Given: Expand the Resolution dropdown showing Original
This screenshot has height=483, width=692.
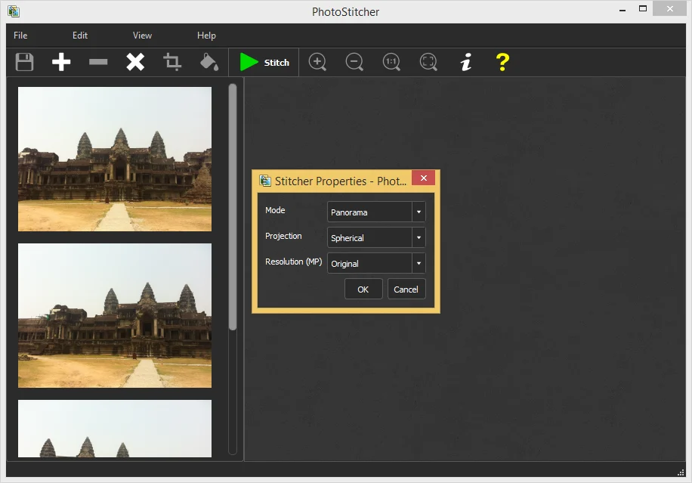Looking at the screenshot, I should 376,263.
